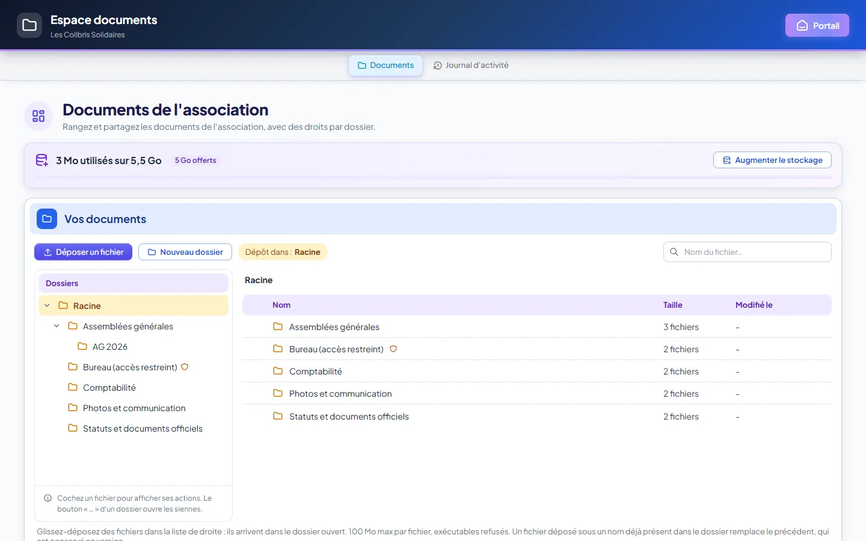The height and width of the screenshot is (541, 866).
Task: Click the 3 fichiers size cell
Action: click(681, 327)
